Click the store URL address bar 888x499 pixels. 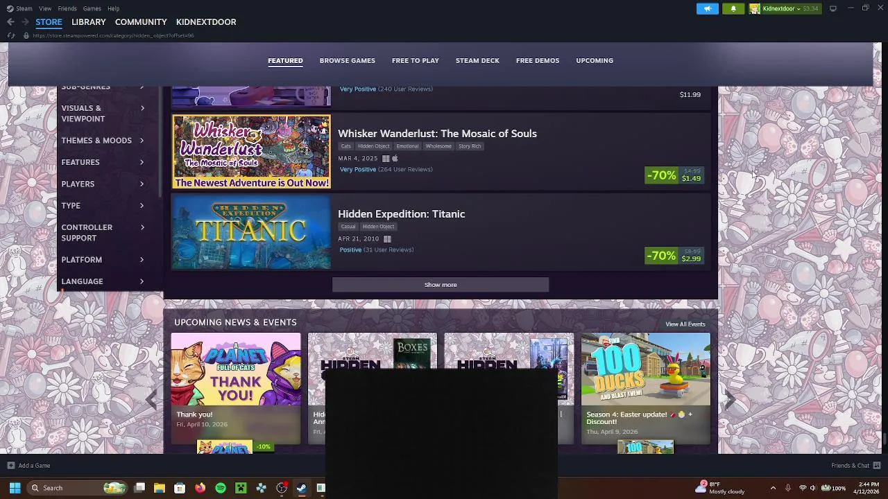click(x=113, y=35)
